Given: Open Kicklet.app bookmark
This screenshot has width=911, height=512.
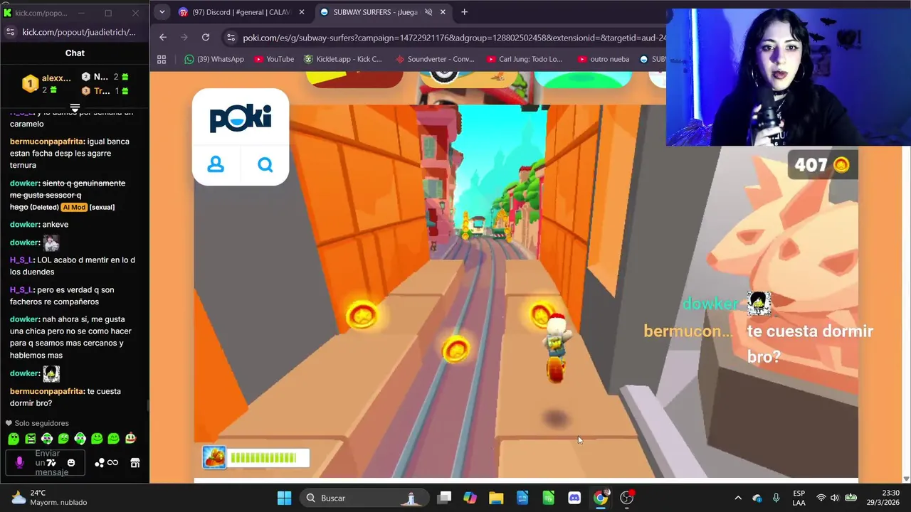Looking at the screenshot, I should pyautogui.click(x=343, y=59).
